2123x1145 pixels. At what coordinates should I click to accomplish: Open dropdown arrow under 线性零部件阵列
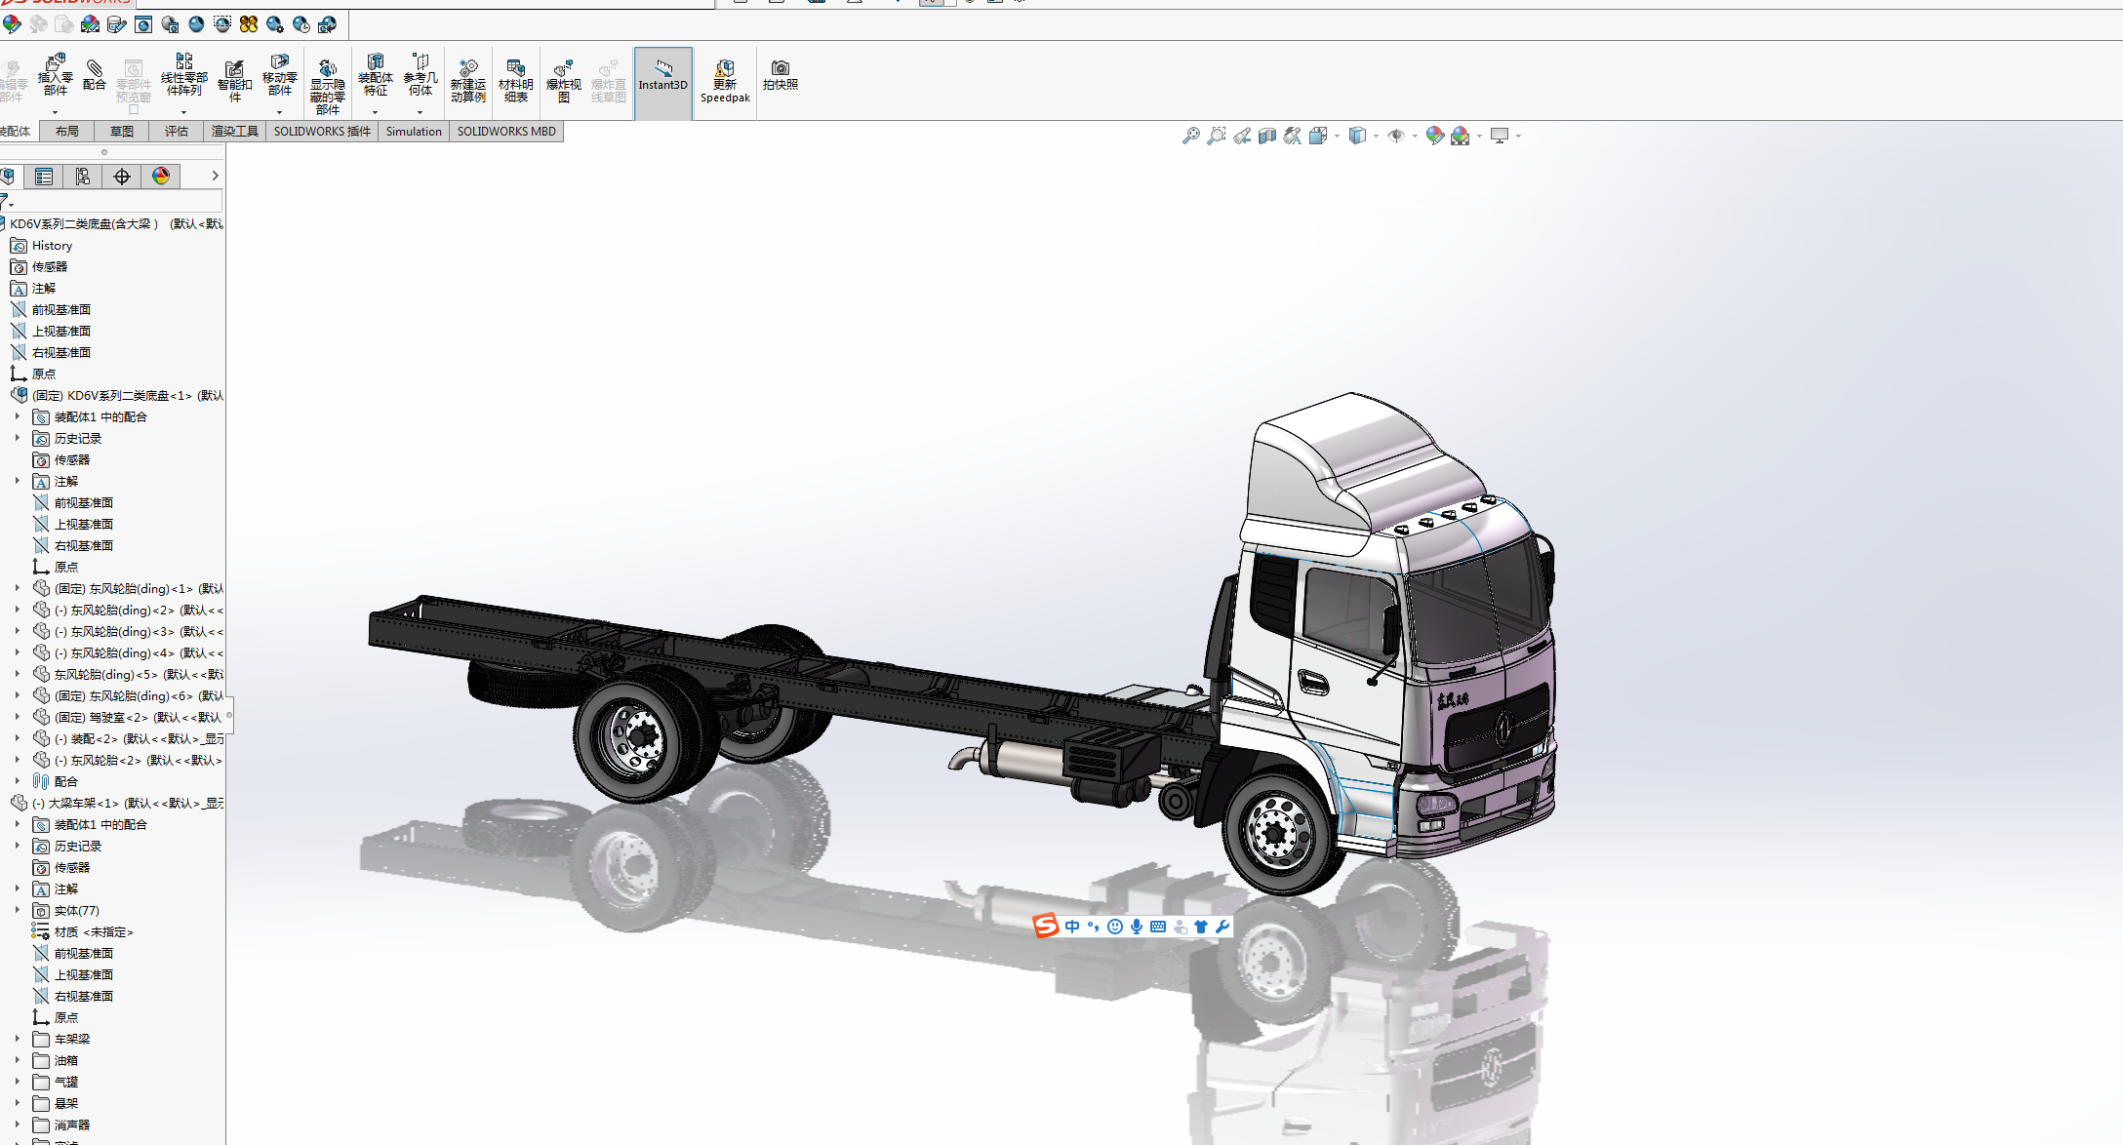click(x=184, y=112)
